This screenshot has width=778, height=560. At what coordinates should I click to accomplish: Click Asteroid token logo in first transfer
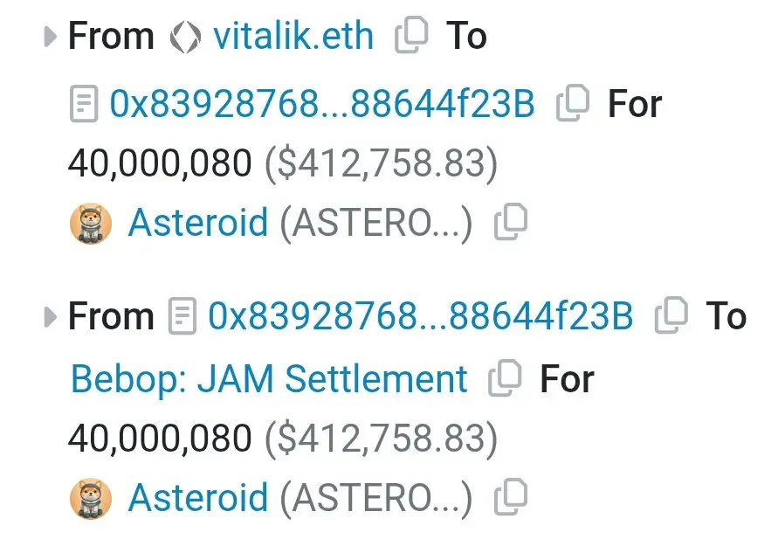pos(91,224)
